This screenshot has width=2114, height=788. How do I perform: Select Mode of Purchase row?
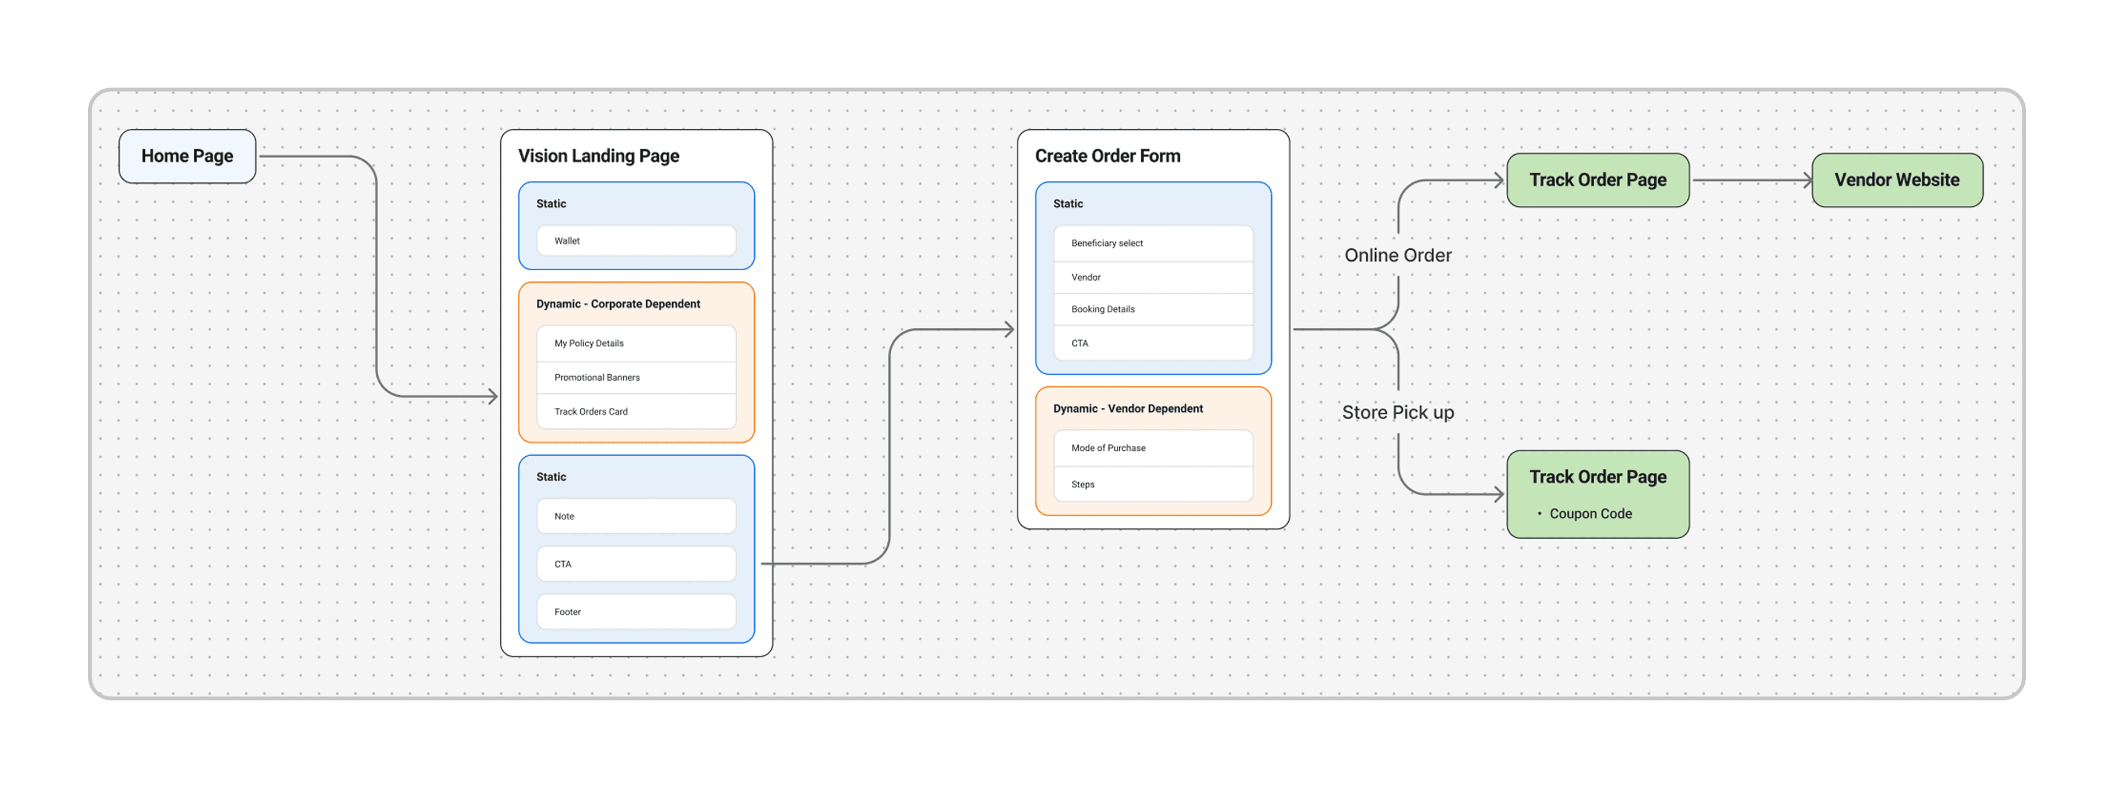1152,448
